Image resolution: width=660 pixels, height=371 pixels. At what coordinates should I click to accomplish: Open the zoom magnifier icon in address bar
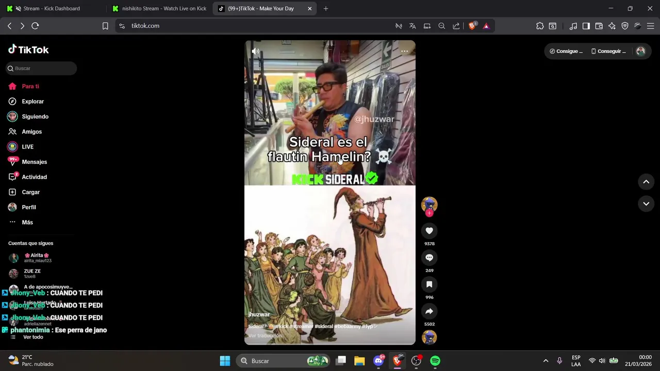point(441,26)
